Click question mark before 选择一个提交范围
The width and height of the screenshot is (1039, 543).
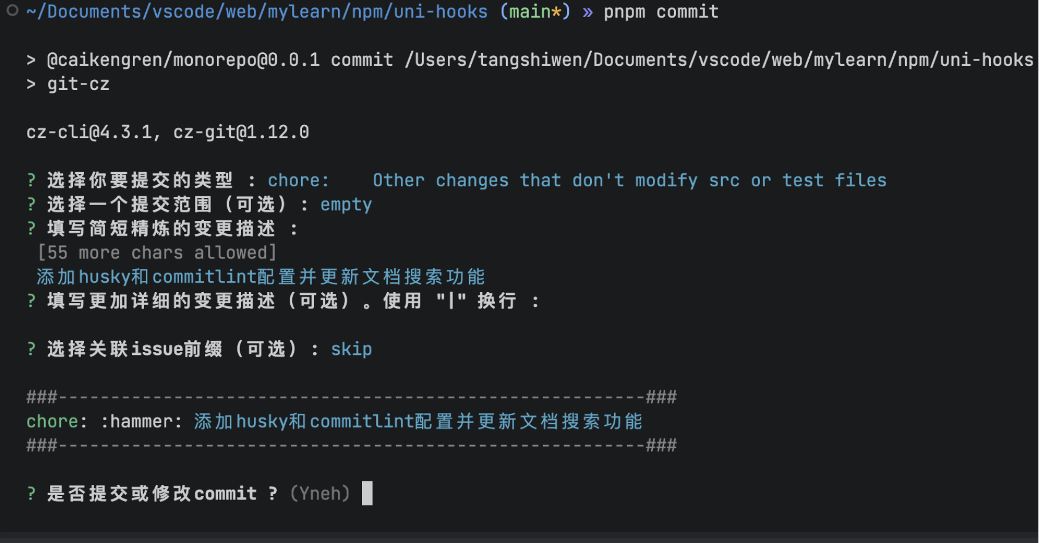click(31, 205)
